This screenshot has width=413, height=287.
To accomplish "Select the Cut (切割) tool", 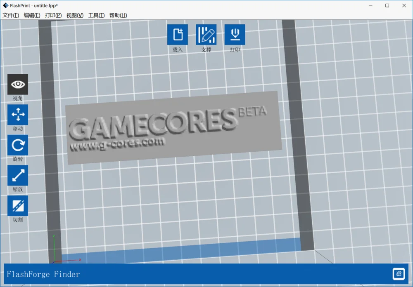I will pyautogui.click(x=18, y=206).
